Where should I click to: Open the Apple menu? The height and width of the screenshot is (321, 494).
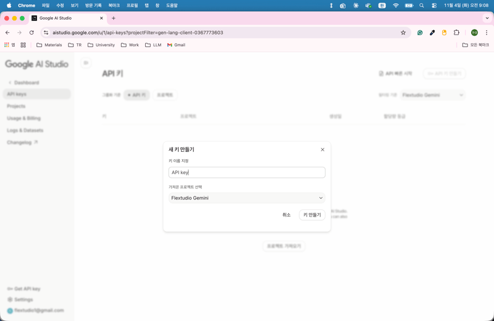[x=9, y=6]
